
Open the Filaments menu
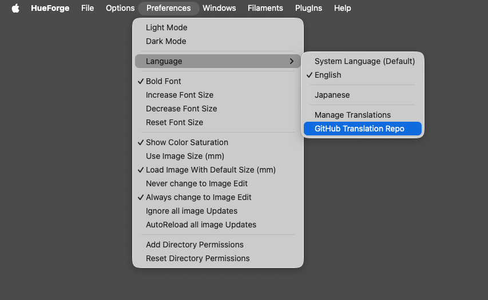[x=265, y=8]
